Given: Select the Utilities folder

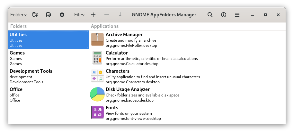Looking at the screenshot, I should pos(49,40).
